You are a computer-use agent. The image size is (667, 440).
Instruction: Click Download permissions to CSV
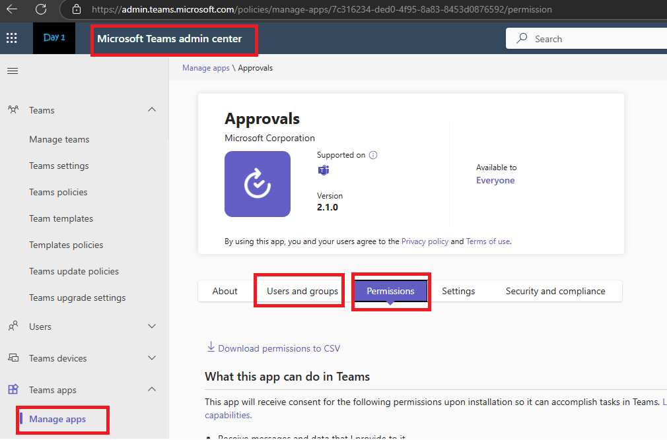coord(279,348)
